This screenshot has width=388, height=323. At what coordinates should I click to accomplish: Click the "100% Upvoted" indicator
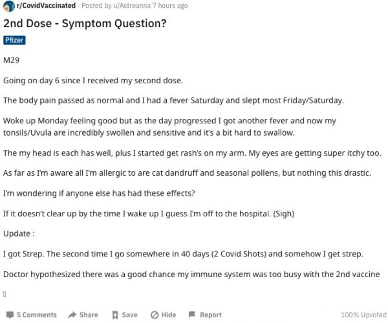coord(363,315)
